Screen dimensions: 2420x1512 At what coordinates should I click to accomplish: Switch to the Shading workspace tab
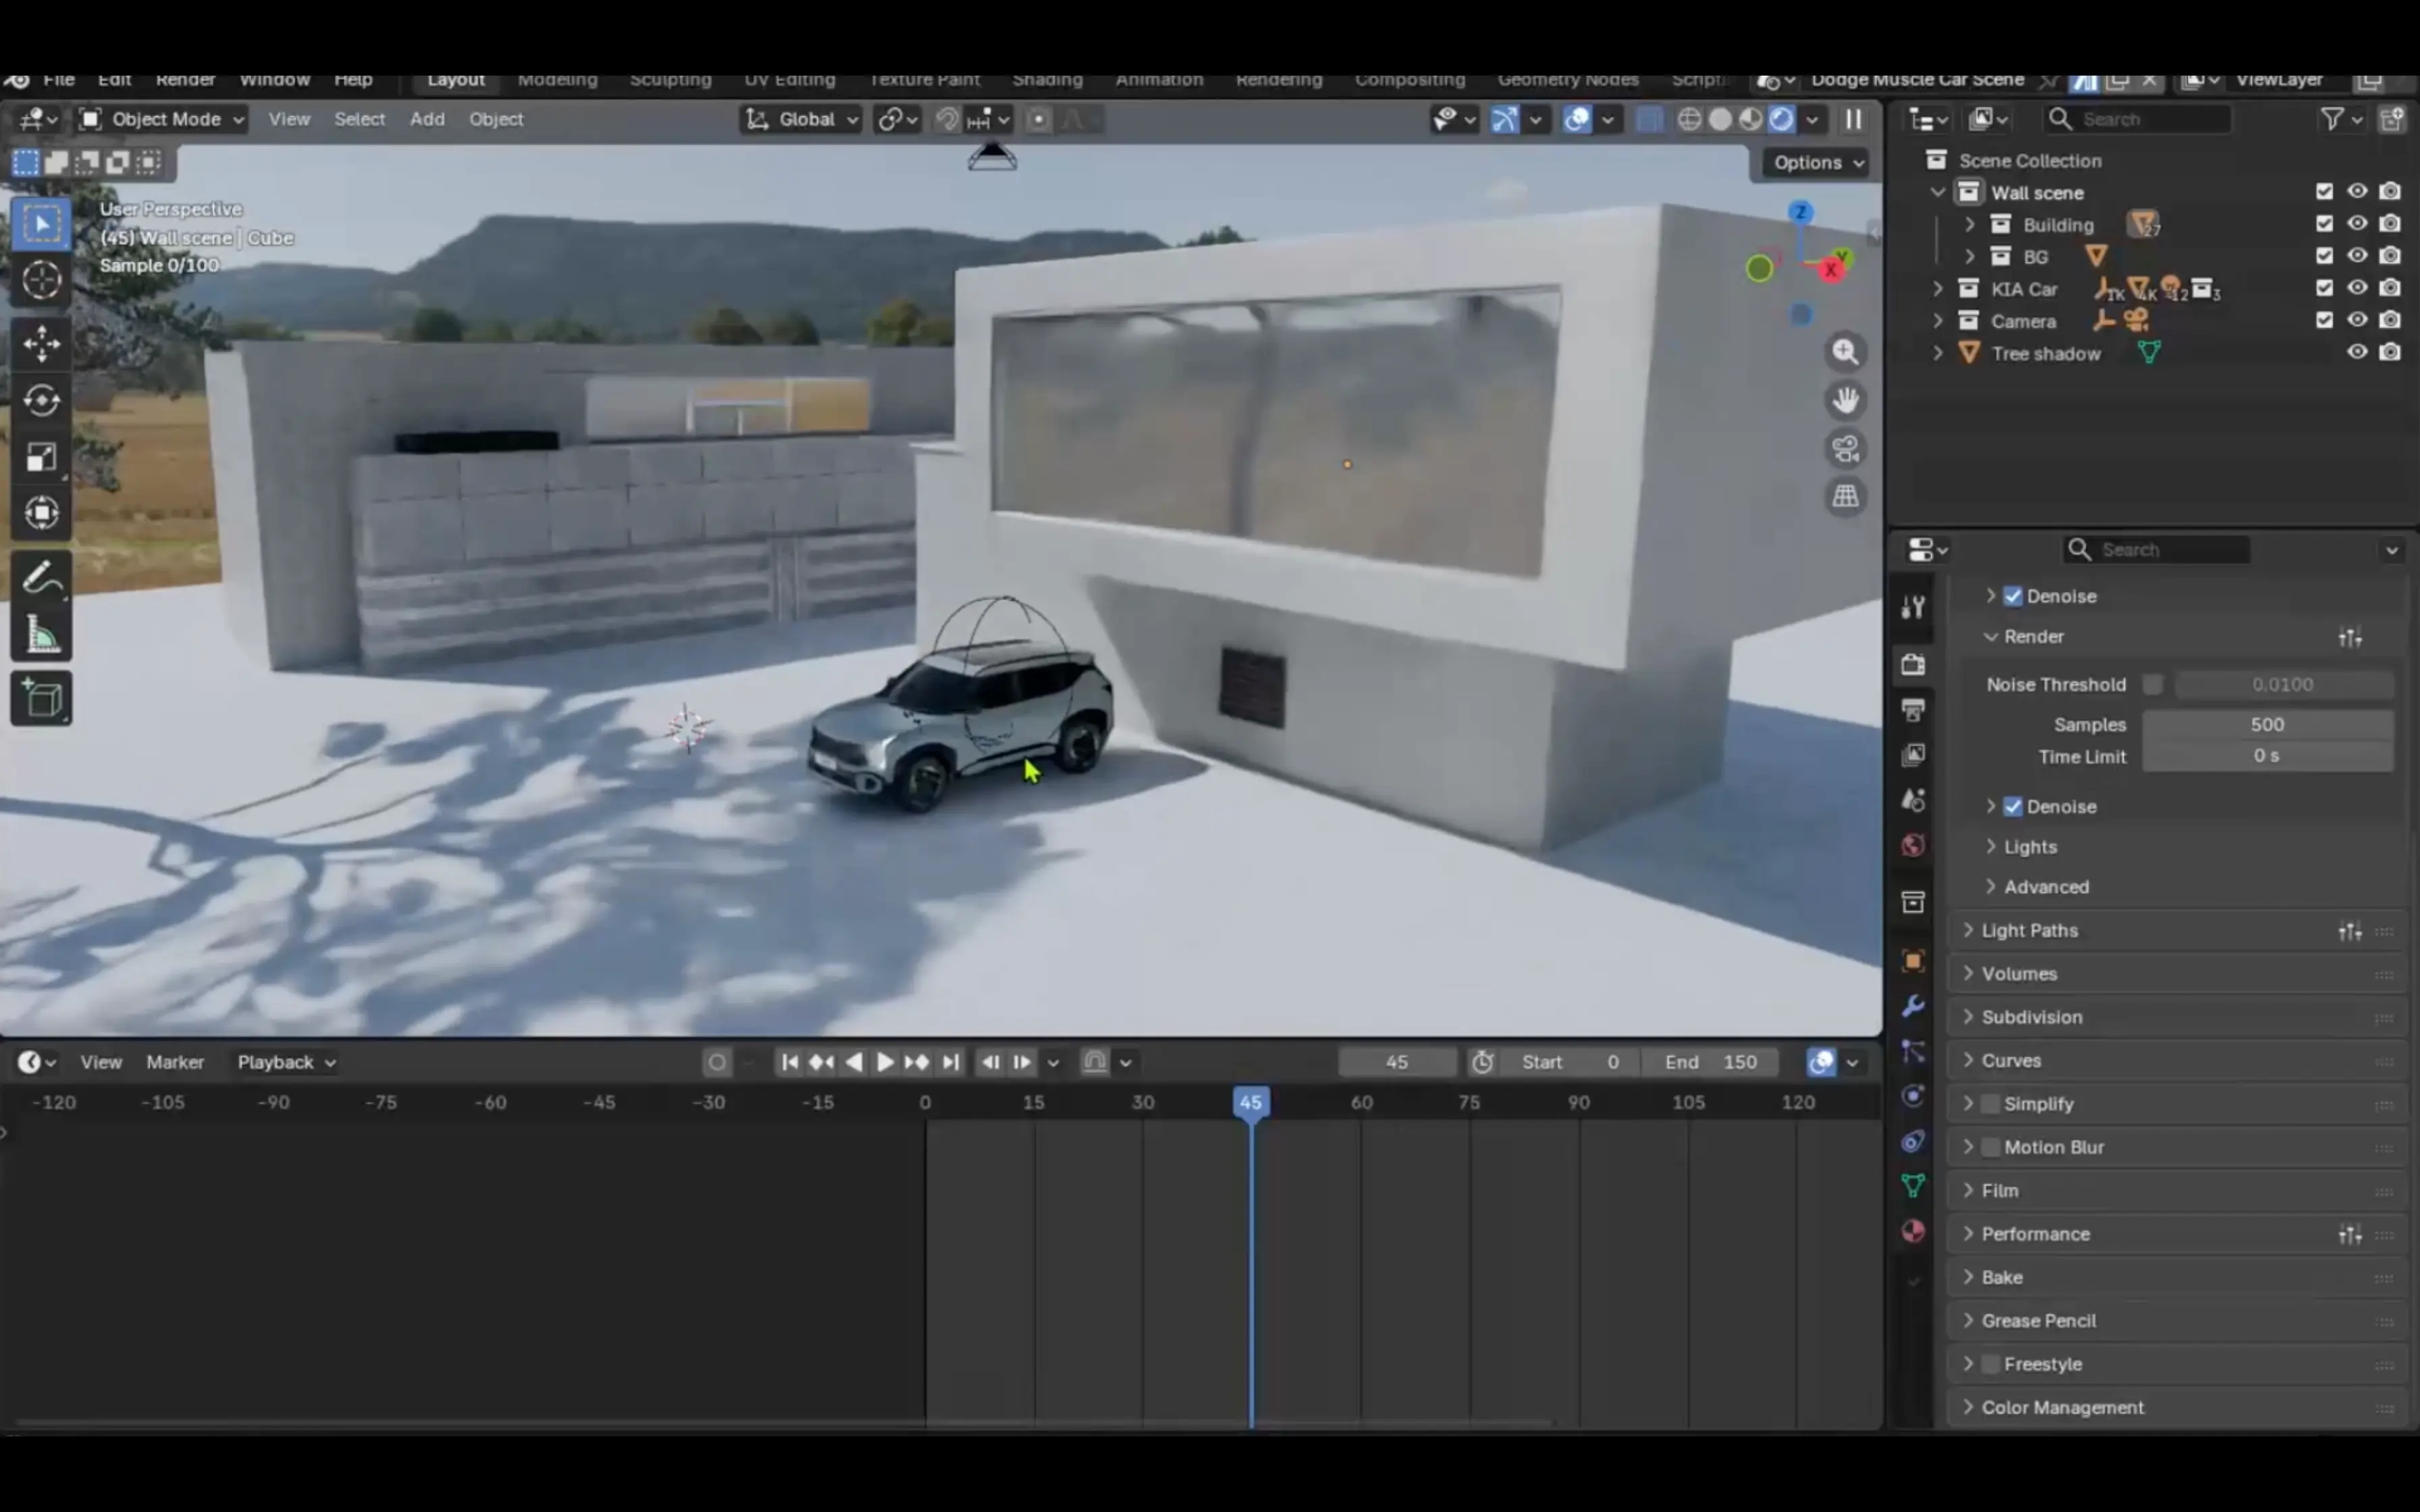1046,80
